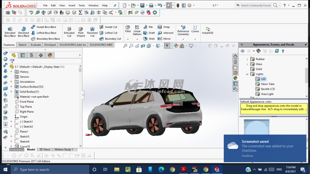
Task: Select the Revolved Cut tool
Action: click(92, 32)
